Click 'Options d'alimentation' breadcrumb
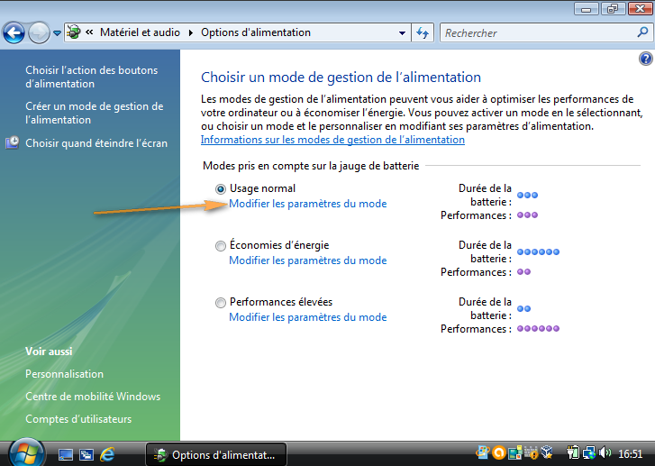This screenshot has width=655, height=466. [x=256, y=32]
